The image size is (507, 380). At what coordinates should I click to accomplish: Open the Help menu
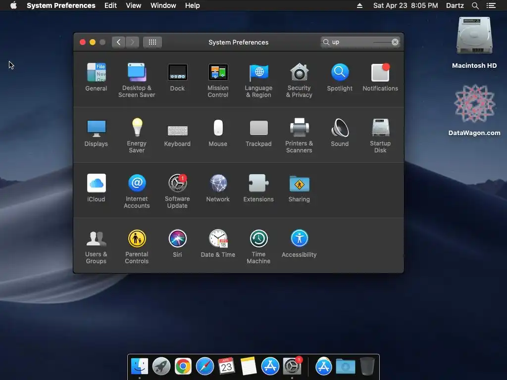[193, 5]
